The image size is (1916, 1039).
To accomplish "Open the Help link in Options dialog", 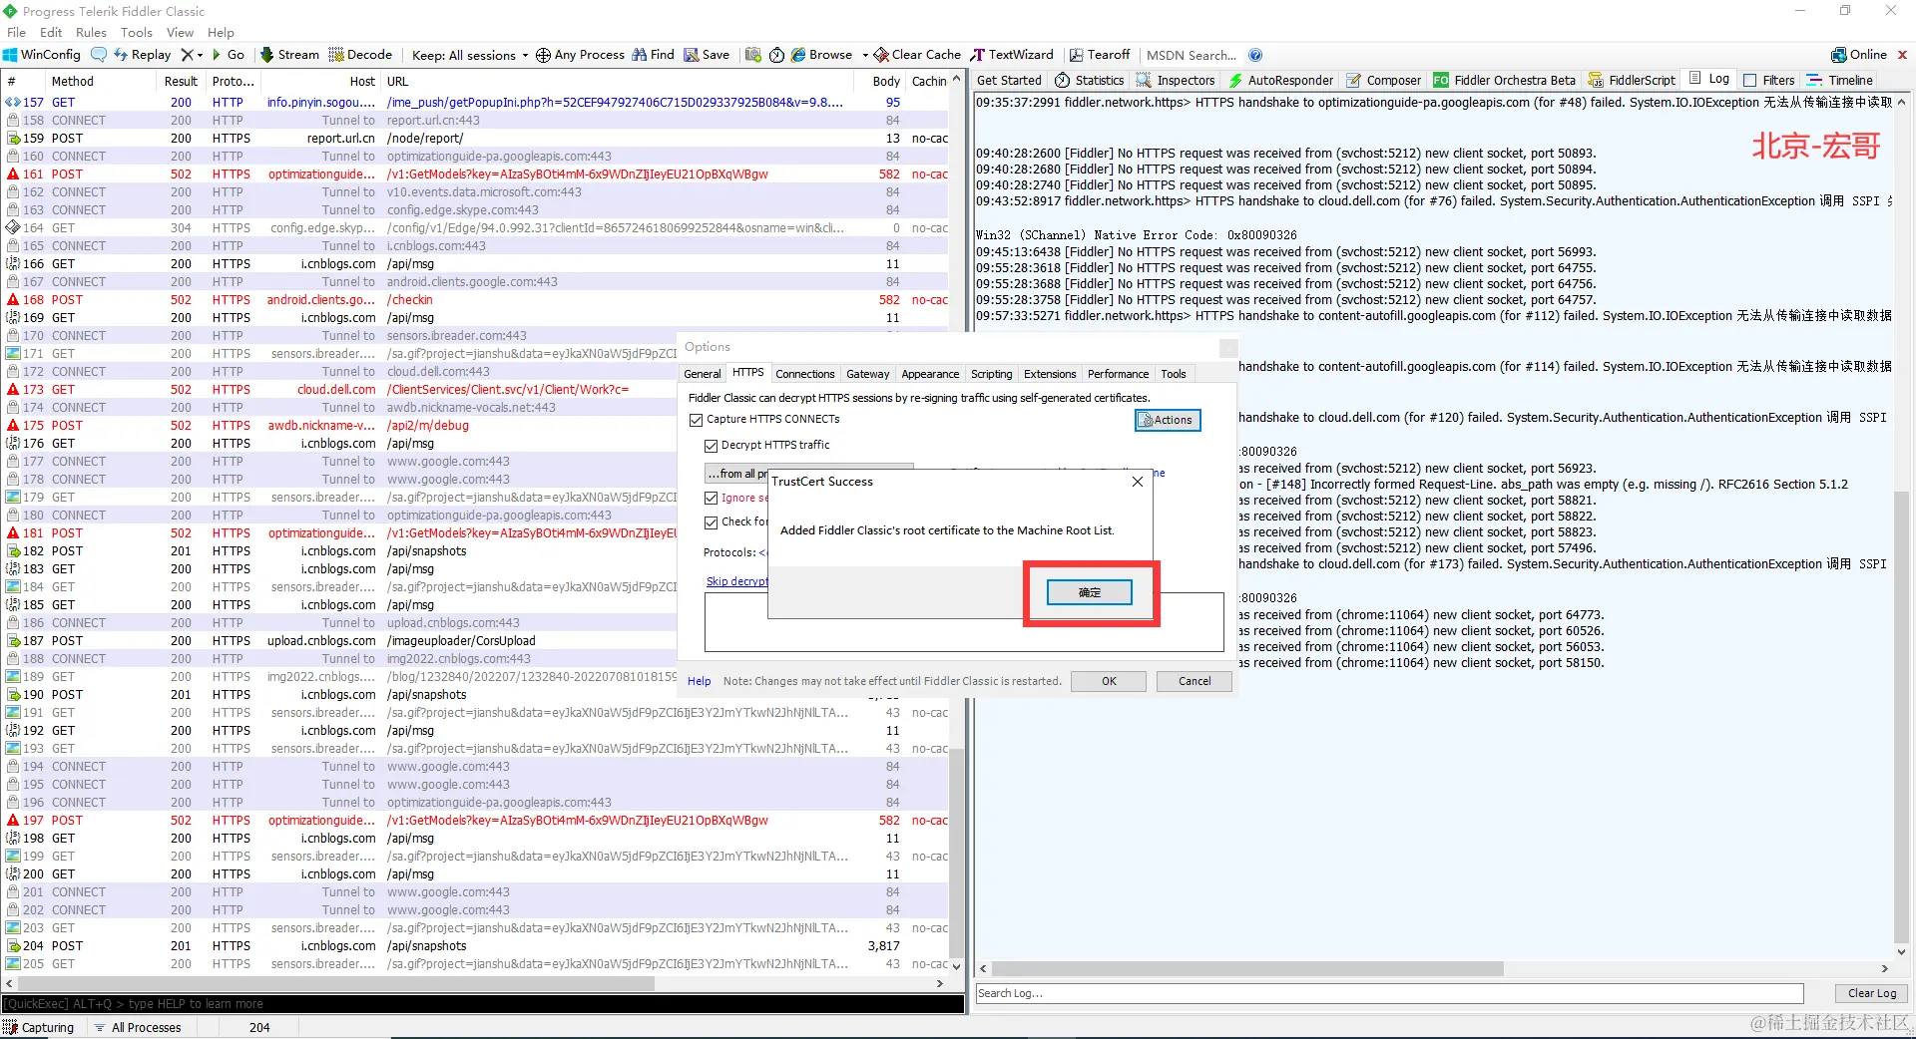I will [x=699, y=681].
